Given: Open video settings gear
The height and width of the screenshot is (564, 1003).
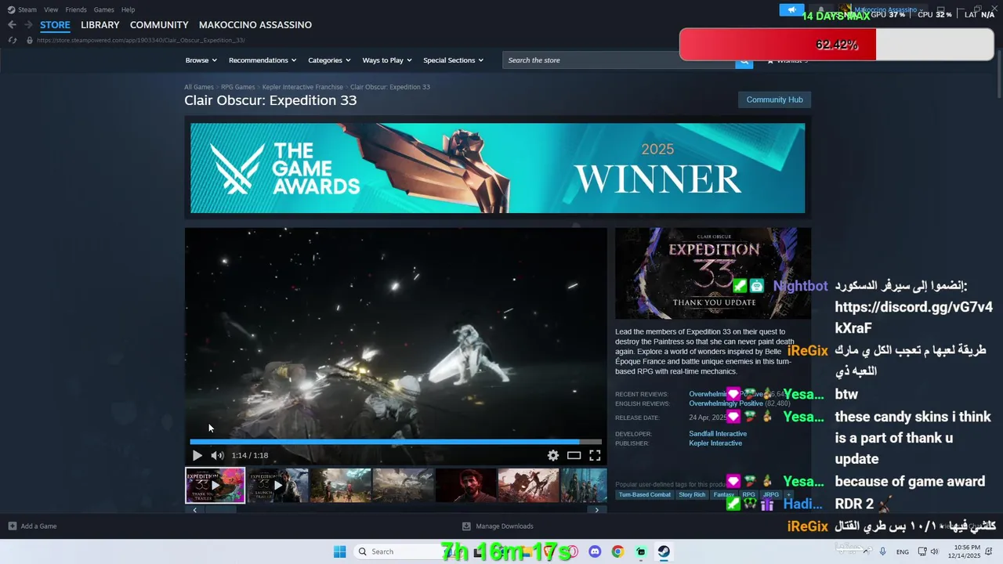Looking at the screenshot, I should [x=553, y=455].
